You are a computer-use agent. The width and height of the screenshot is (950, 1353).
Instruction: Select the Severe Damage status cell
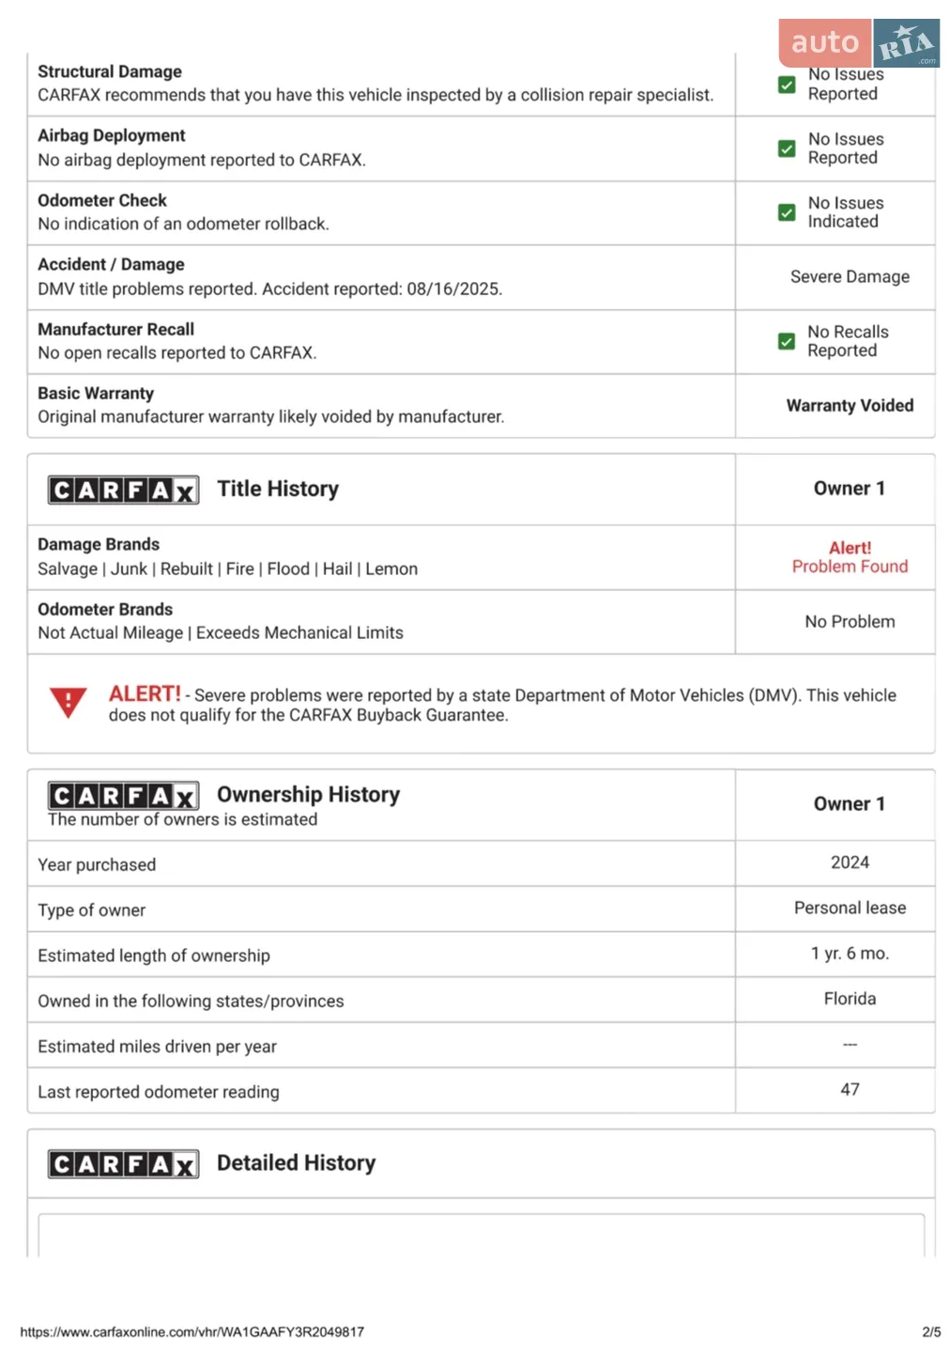point(850,276)
